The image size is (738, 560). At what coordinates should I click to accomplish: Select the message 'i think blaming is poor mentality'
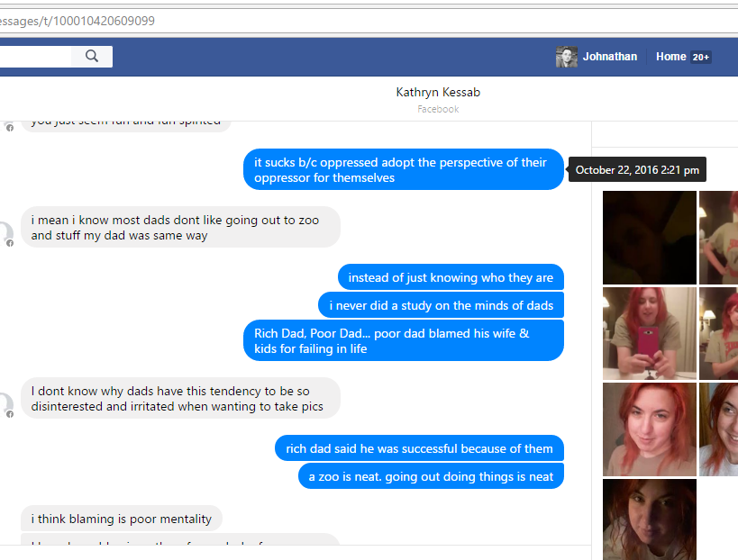tap(122, 519)
